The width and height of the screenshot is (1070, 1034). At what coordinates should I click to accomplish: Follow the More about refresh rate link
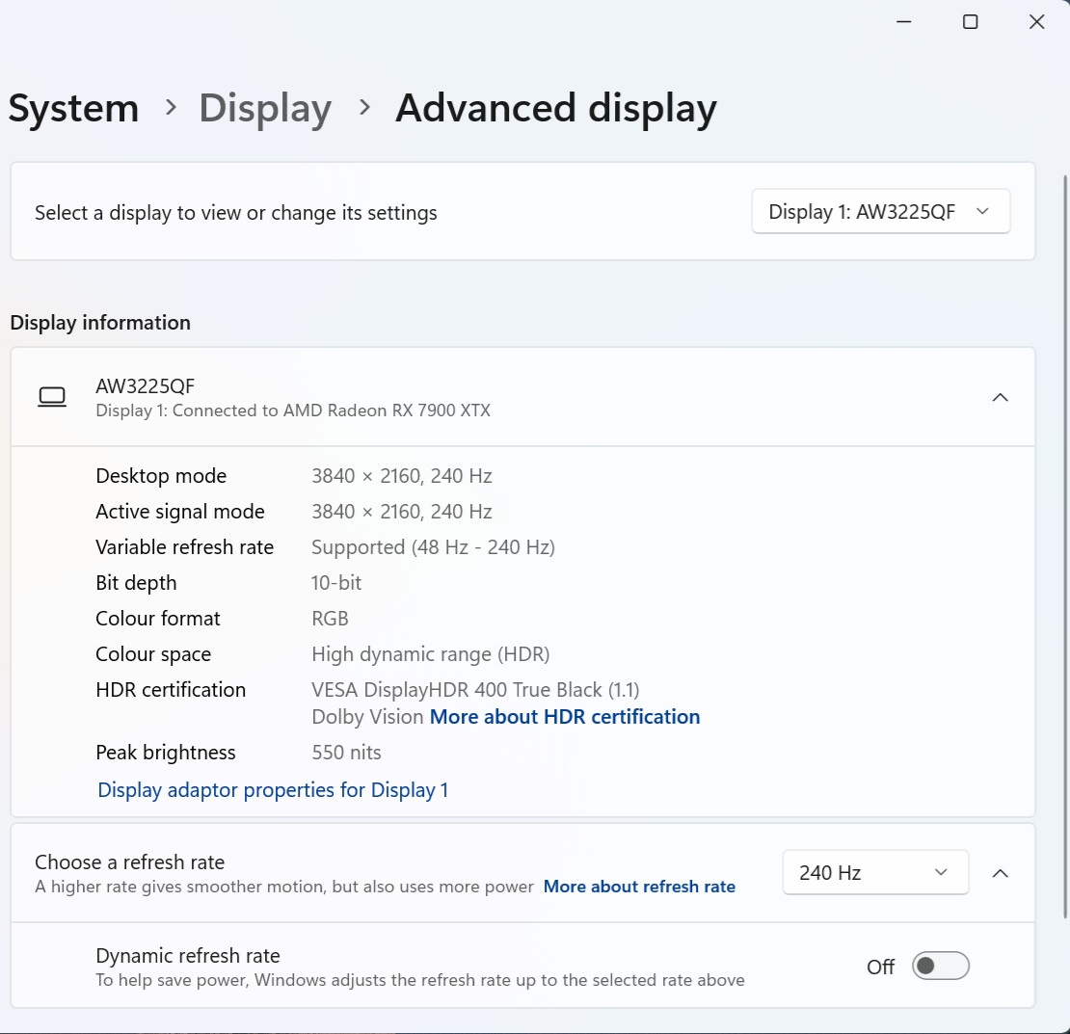(x=639, y=887)
